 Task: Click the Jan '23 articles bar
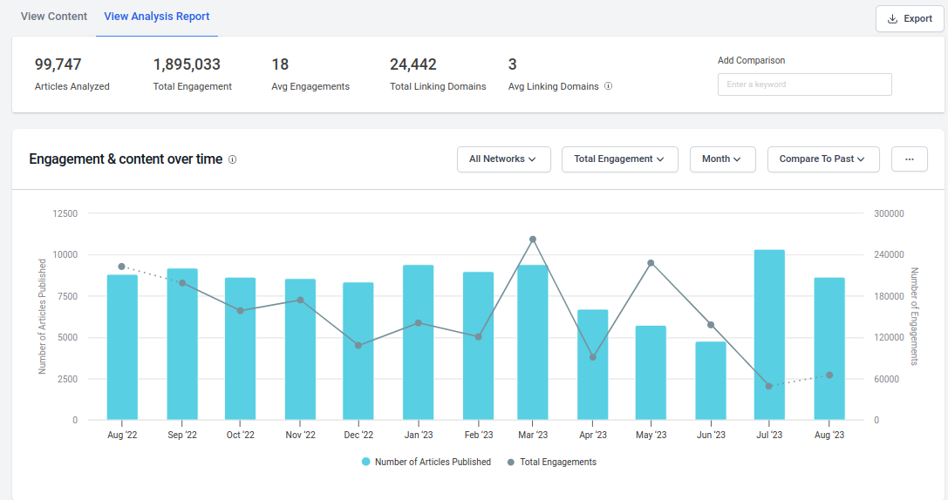pos(419,342)
